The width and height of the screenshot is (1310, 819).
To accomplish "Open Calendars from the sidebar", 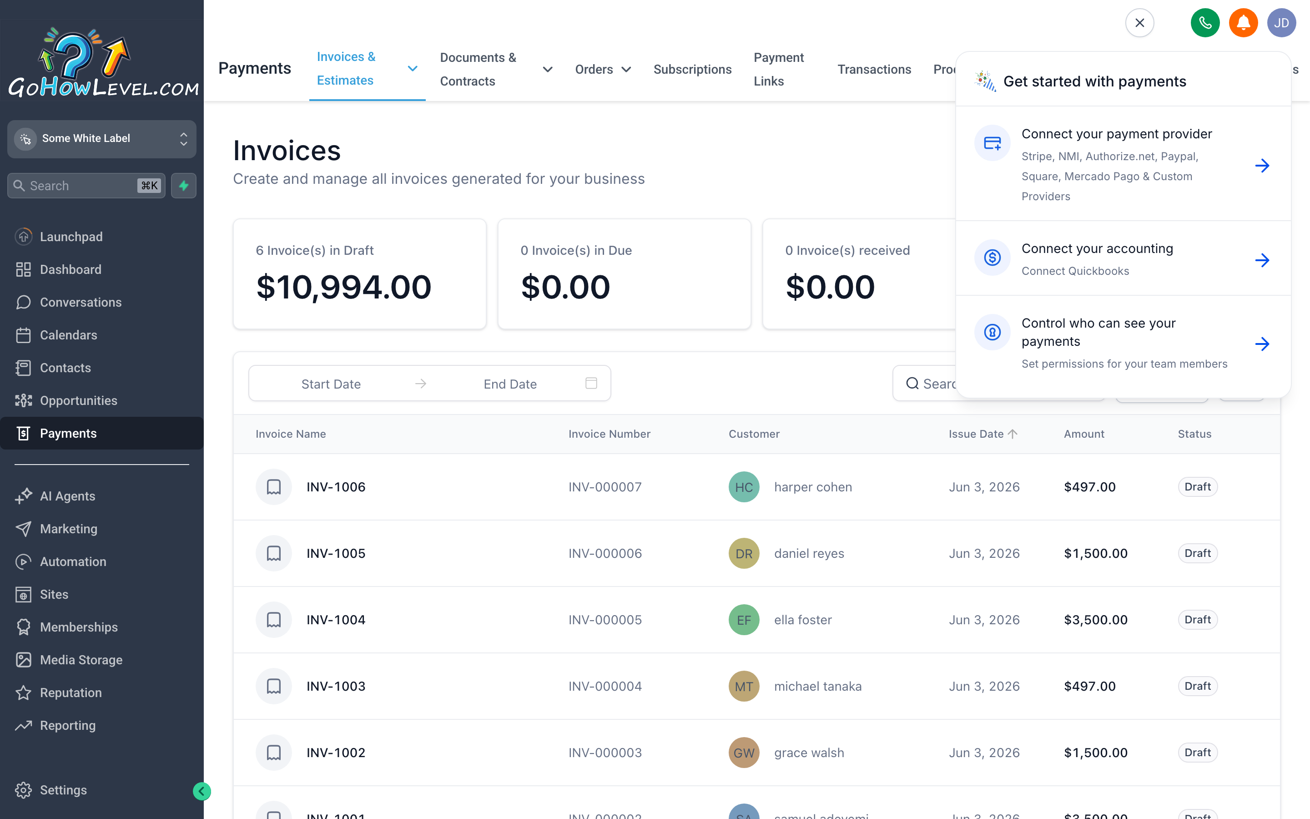I will click(x=102, y=335).
